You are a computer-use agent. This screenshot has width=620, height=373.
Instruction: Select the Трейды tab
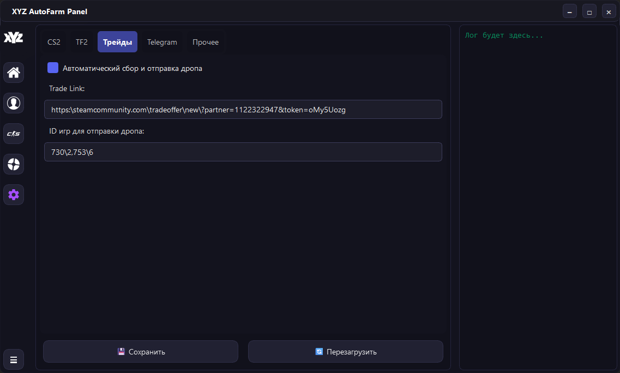[x=117, y=42]
